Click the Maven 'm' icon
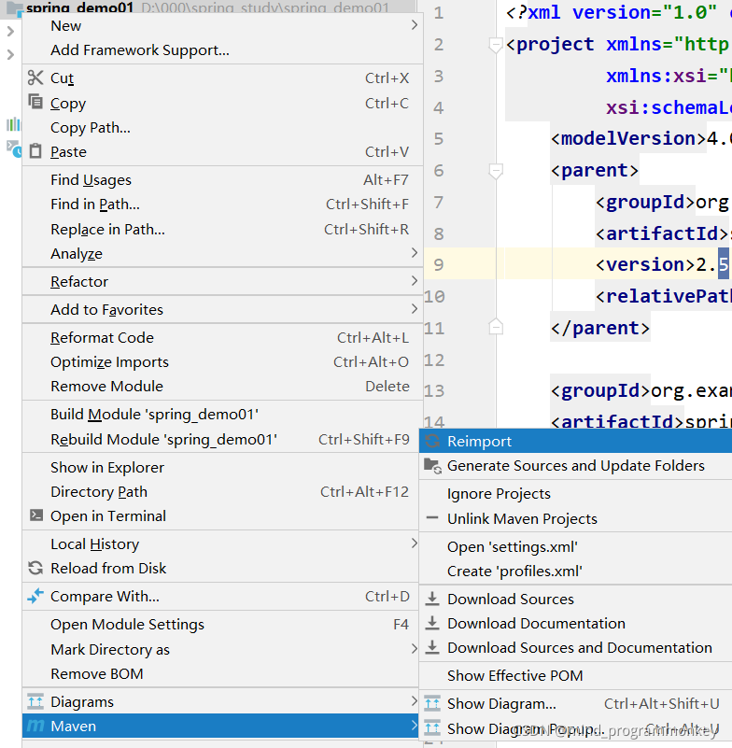 pos(35,726)
